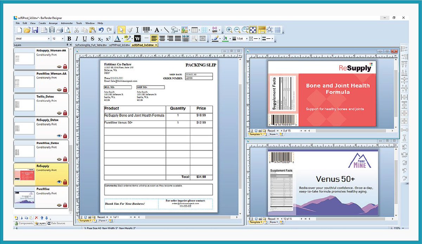Switch to the Data Sources panel tab
This screenshot has height=244, width=422.
tap(56, 223)
